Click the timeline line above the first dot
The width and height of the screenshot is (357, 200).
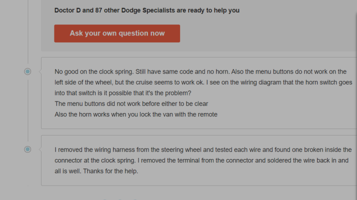[28, 32]
